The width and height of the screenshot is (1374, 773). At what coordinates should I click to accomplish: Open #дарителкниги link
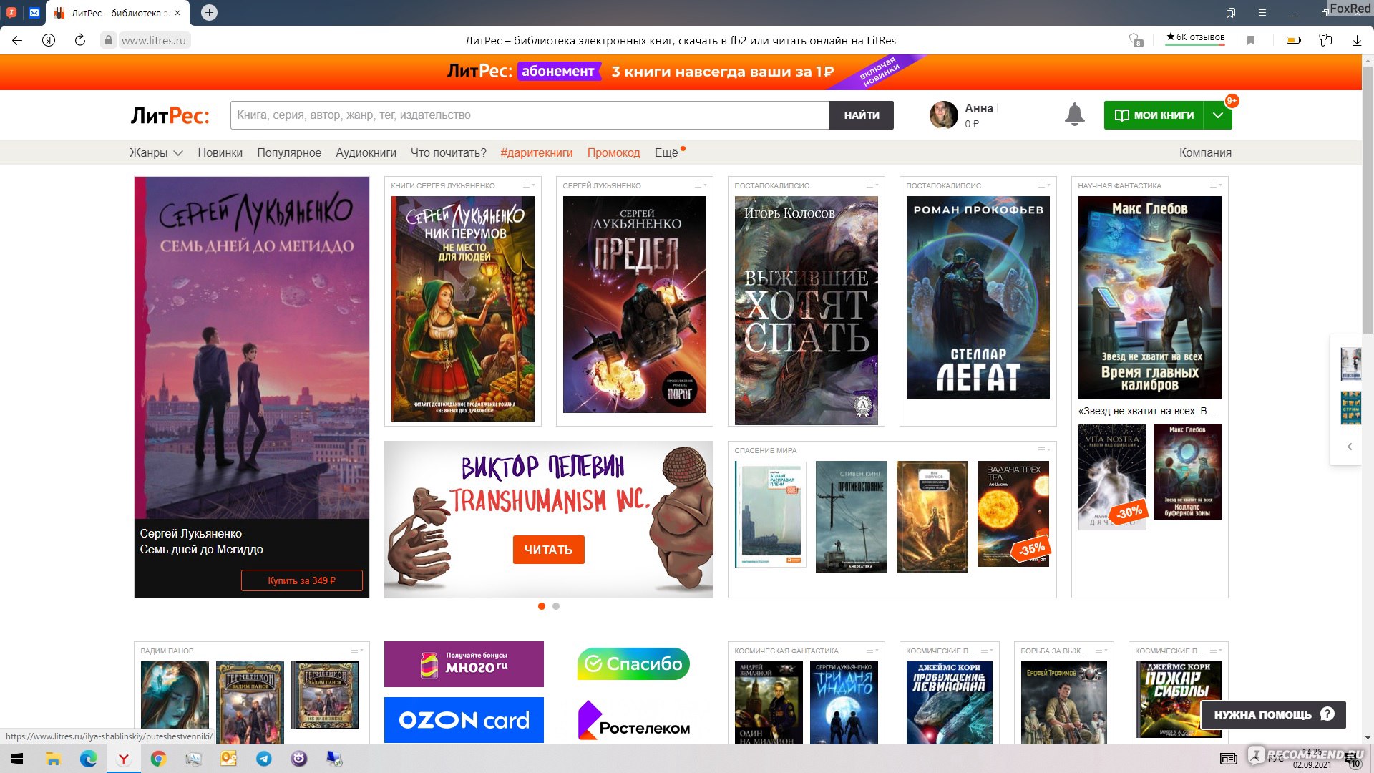(537, 152)
